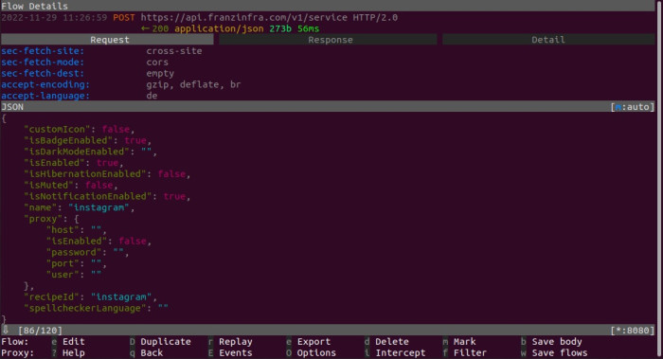
Task: Click the Options command in footer
Action: 316,352
